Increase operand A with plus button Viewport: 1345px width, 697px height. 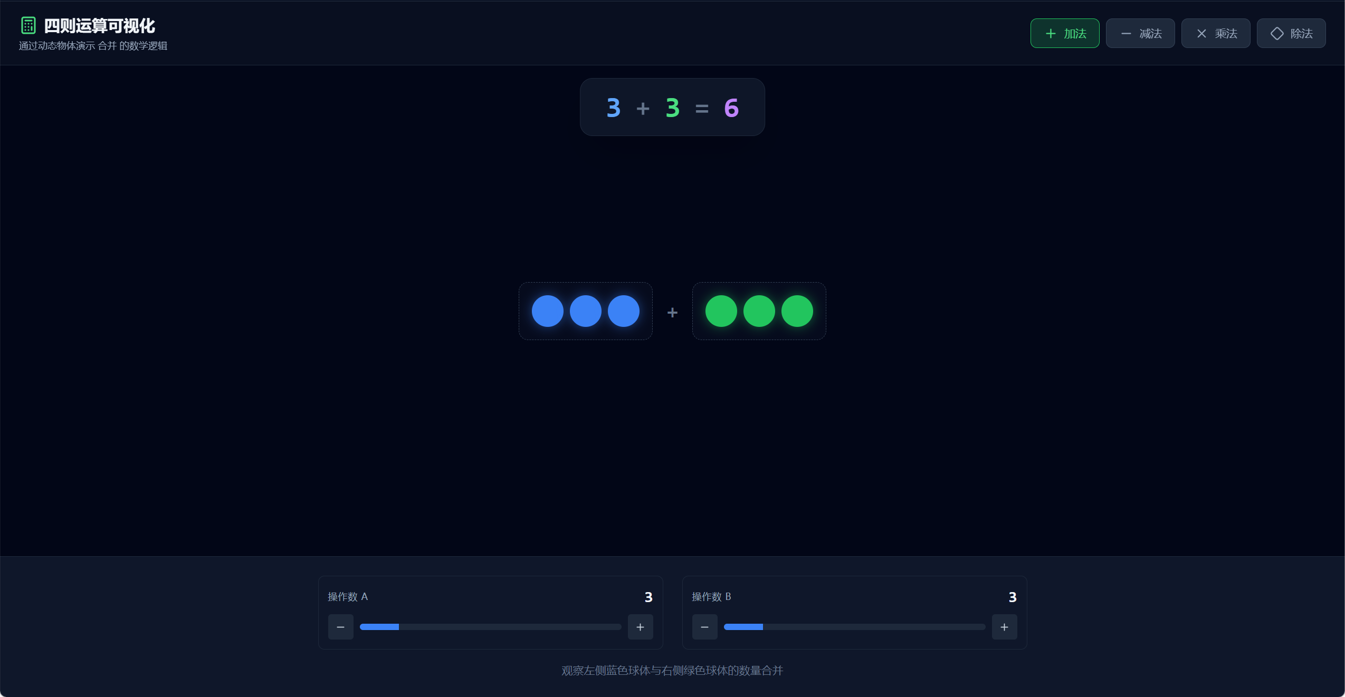[640, 627]
